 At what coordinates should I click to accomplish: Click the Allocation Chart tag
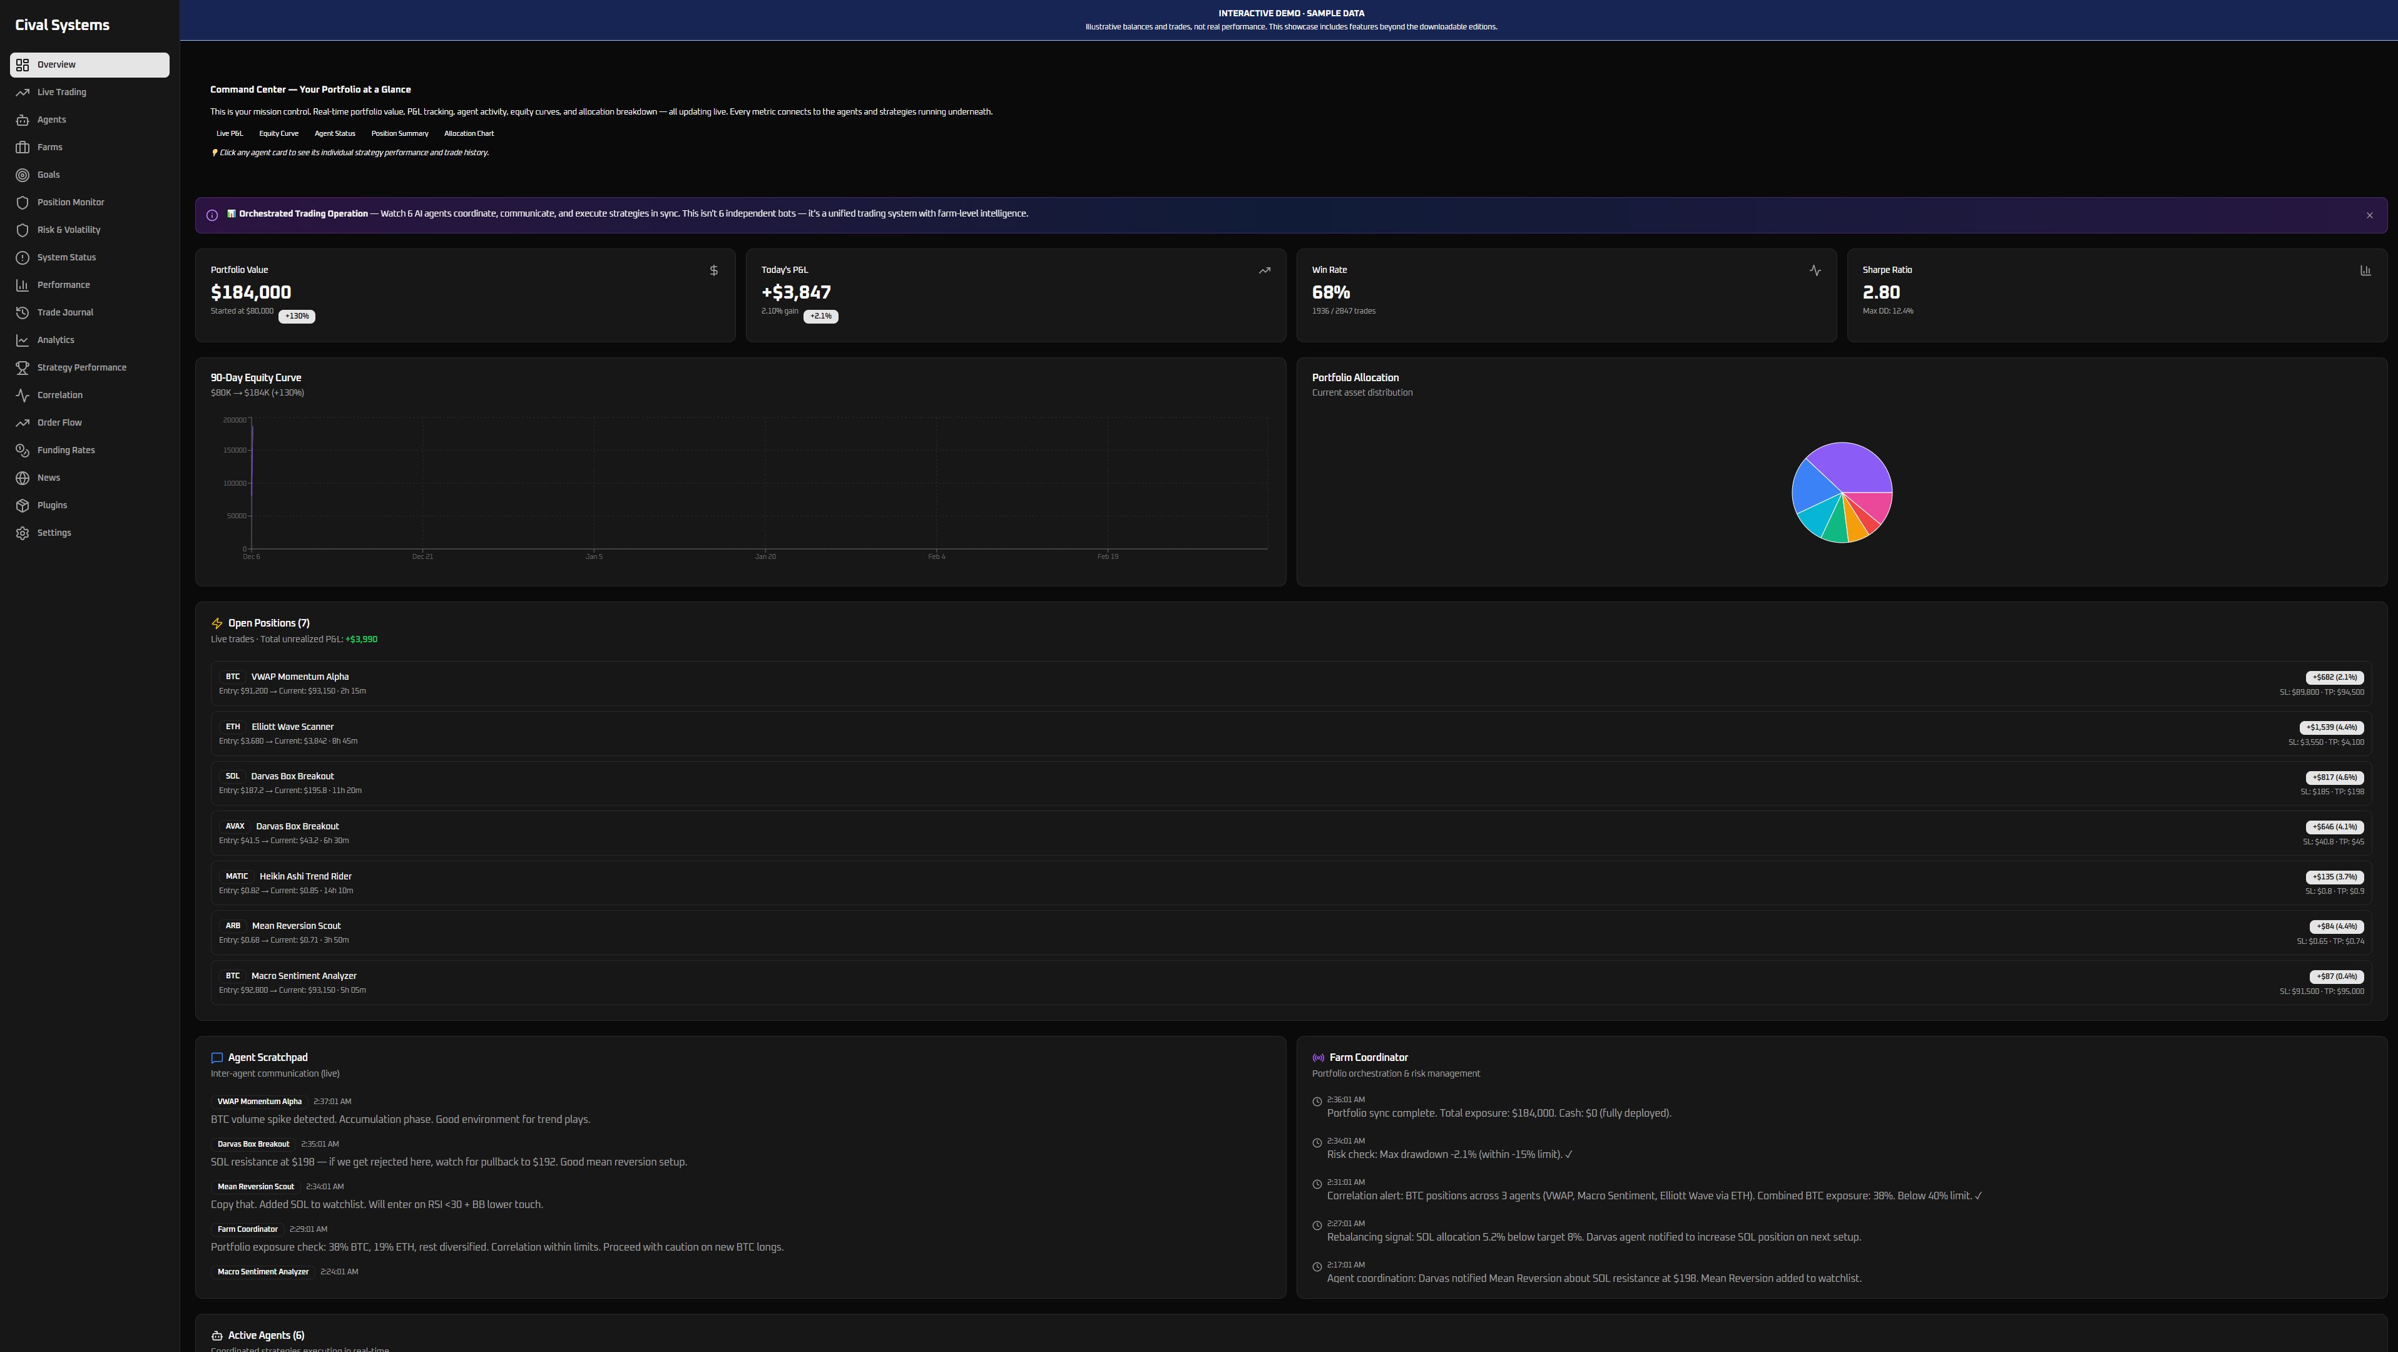[x=469, y=133]
